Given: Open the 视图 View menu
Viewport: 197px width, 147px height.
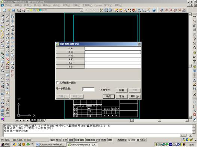Looking at the screenshot, I should (28, 5).
